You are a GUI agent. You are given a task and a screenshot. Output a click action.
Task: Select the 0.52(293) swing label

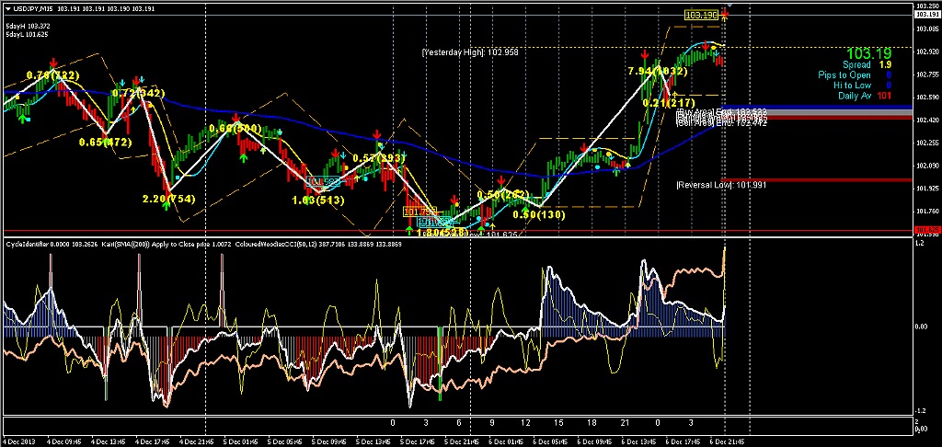click(380, 158)
